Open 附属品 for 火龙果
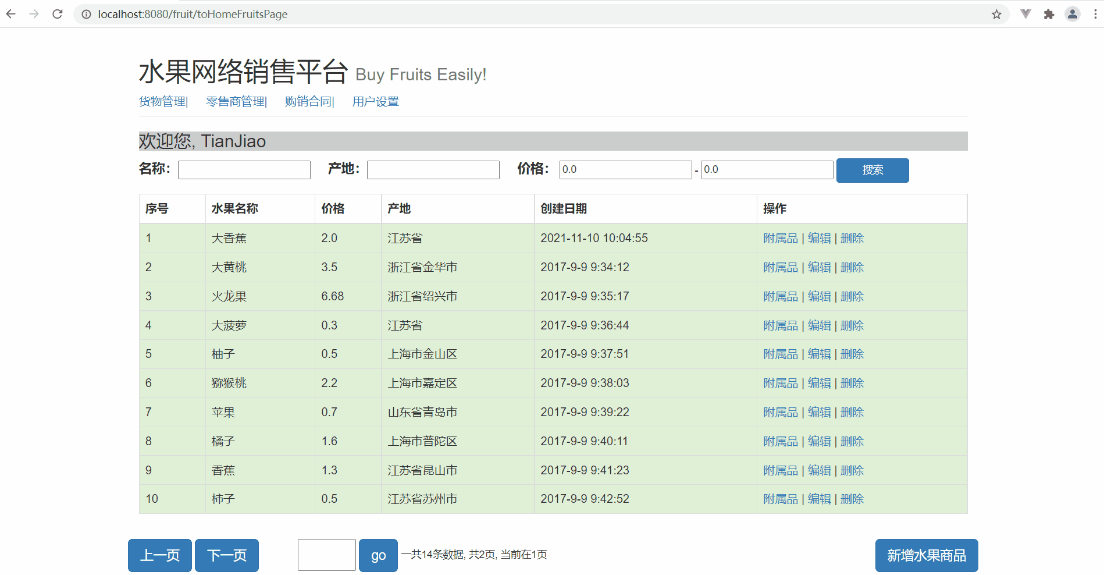Image resolution: width=1104 pixels, height=575 pixels. coord(781,296)
